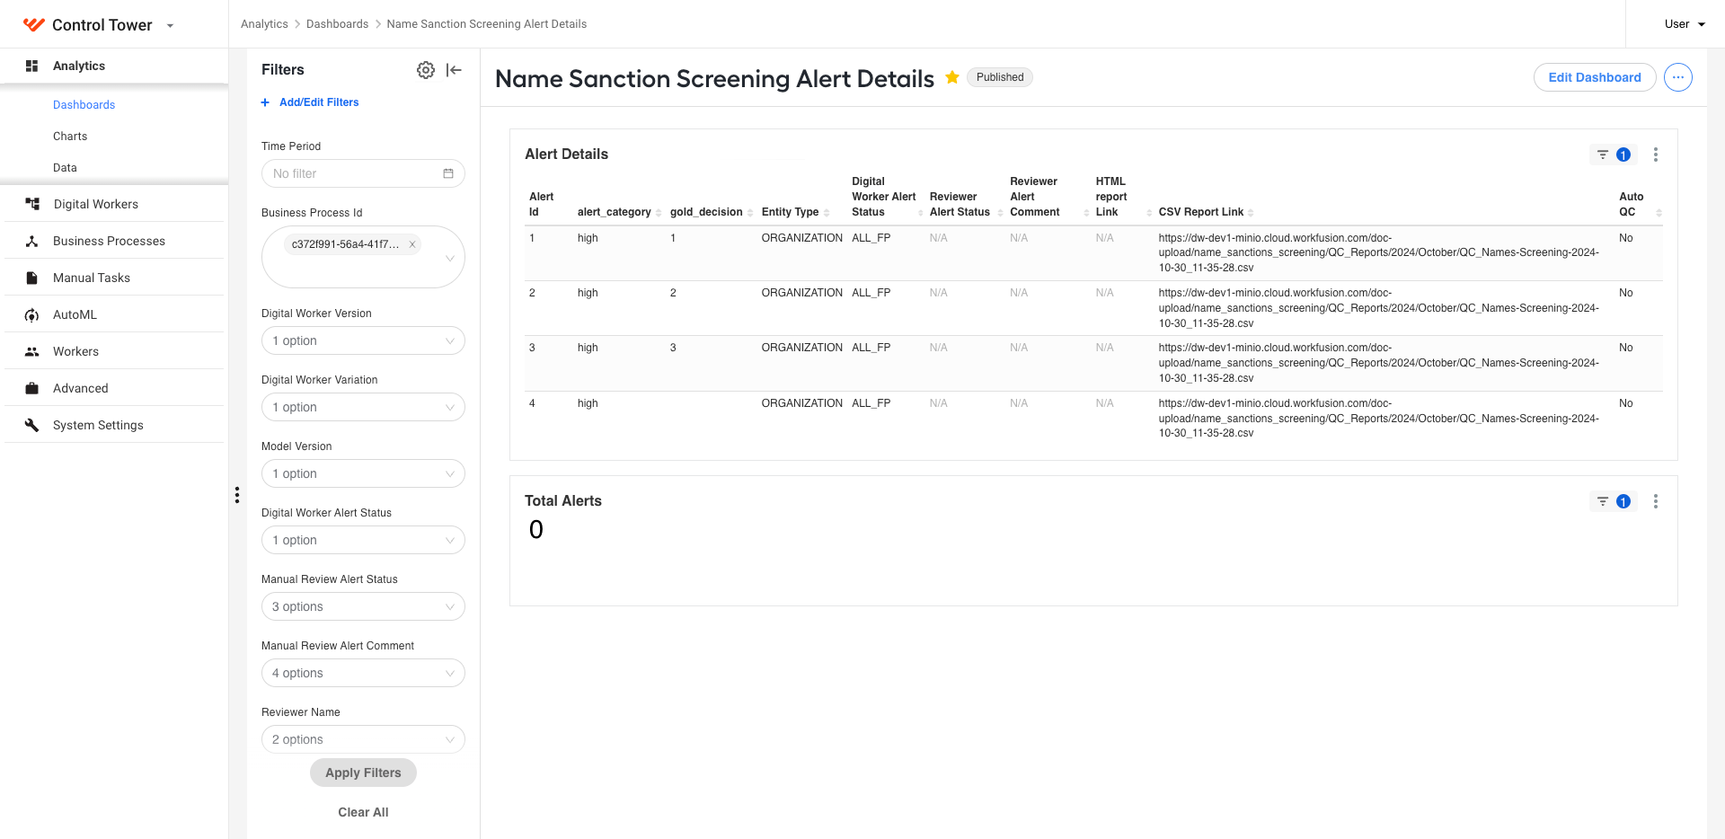Click the Apply Filters button
1725x839 pixels.
tap(363, 773)
